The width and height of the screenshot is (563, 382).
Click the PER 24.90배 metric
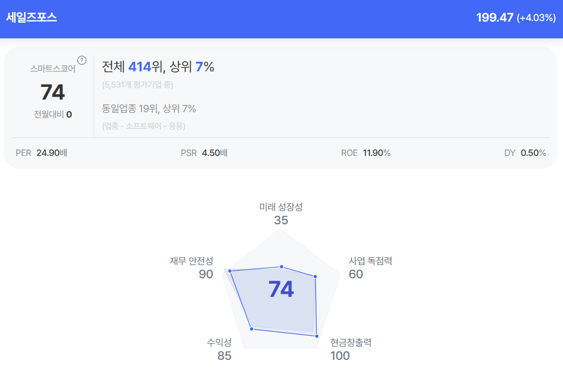click(41, 153)
